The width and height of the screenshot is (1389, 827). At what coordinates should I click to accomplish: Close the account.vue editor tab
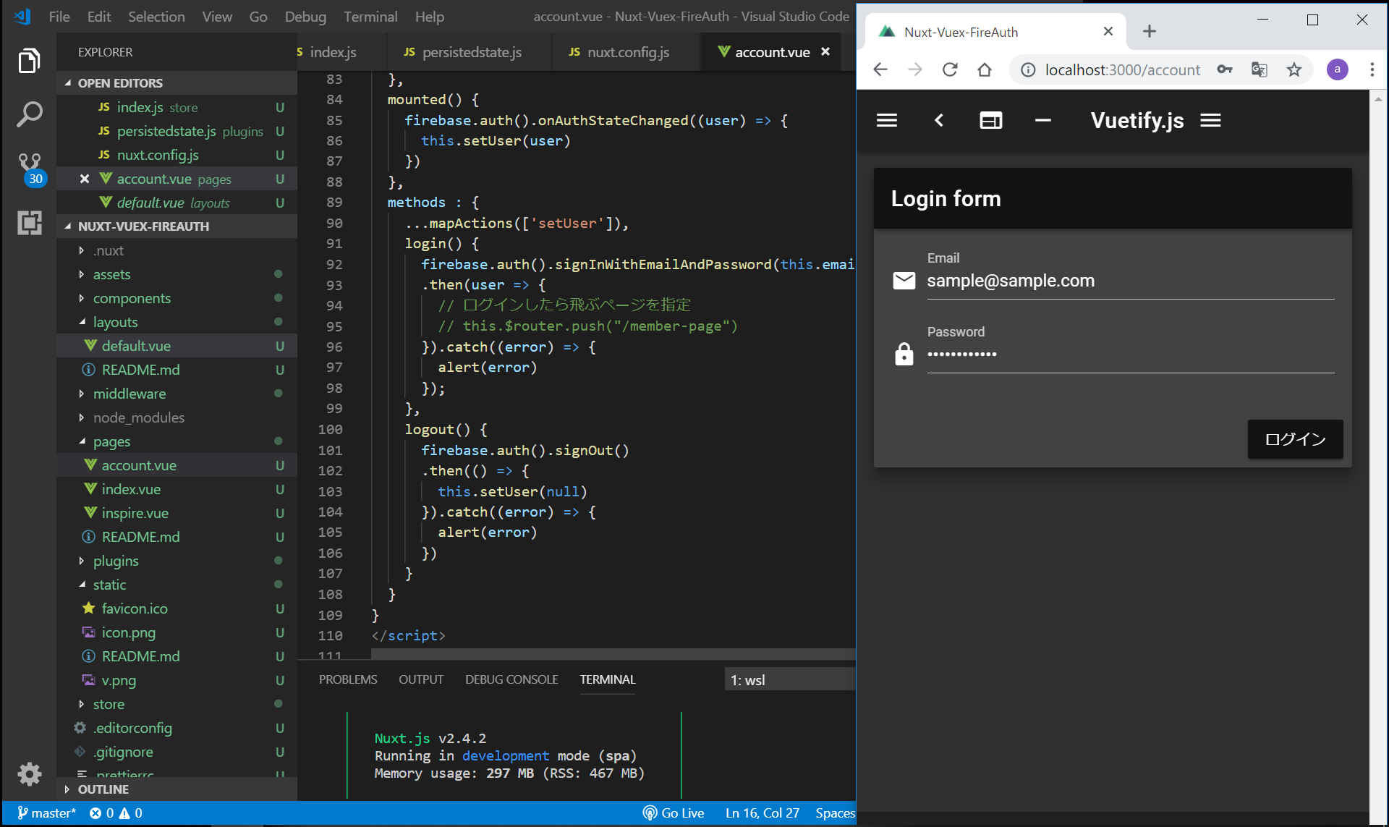tap(825, 51)
